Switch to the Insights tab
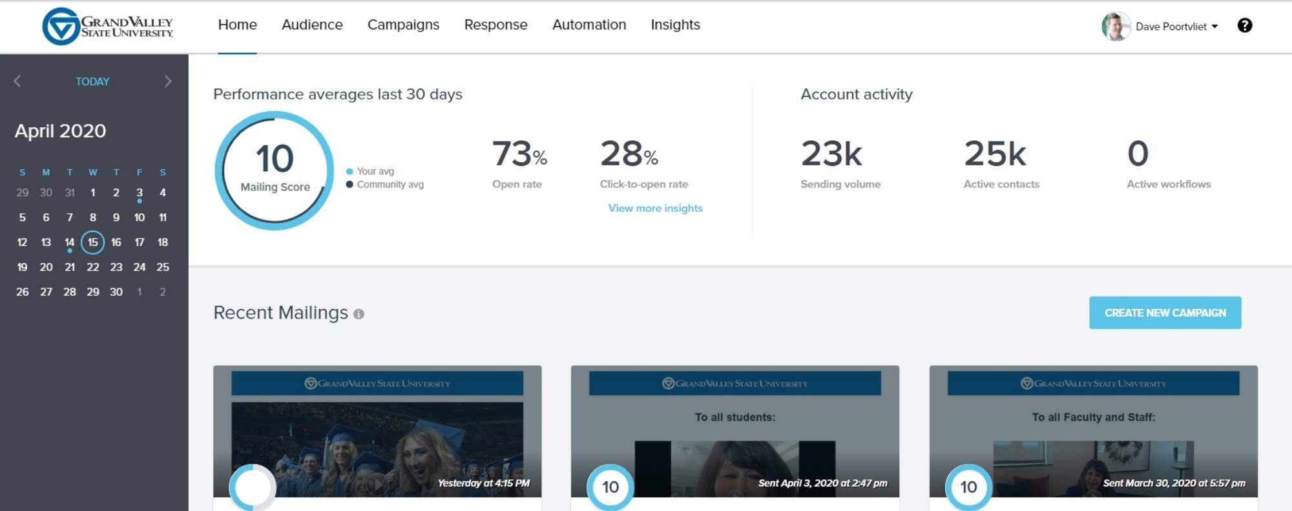1292x511 pixels. tap(675, 25)
